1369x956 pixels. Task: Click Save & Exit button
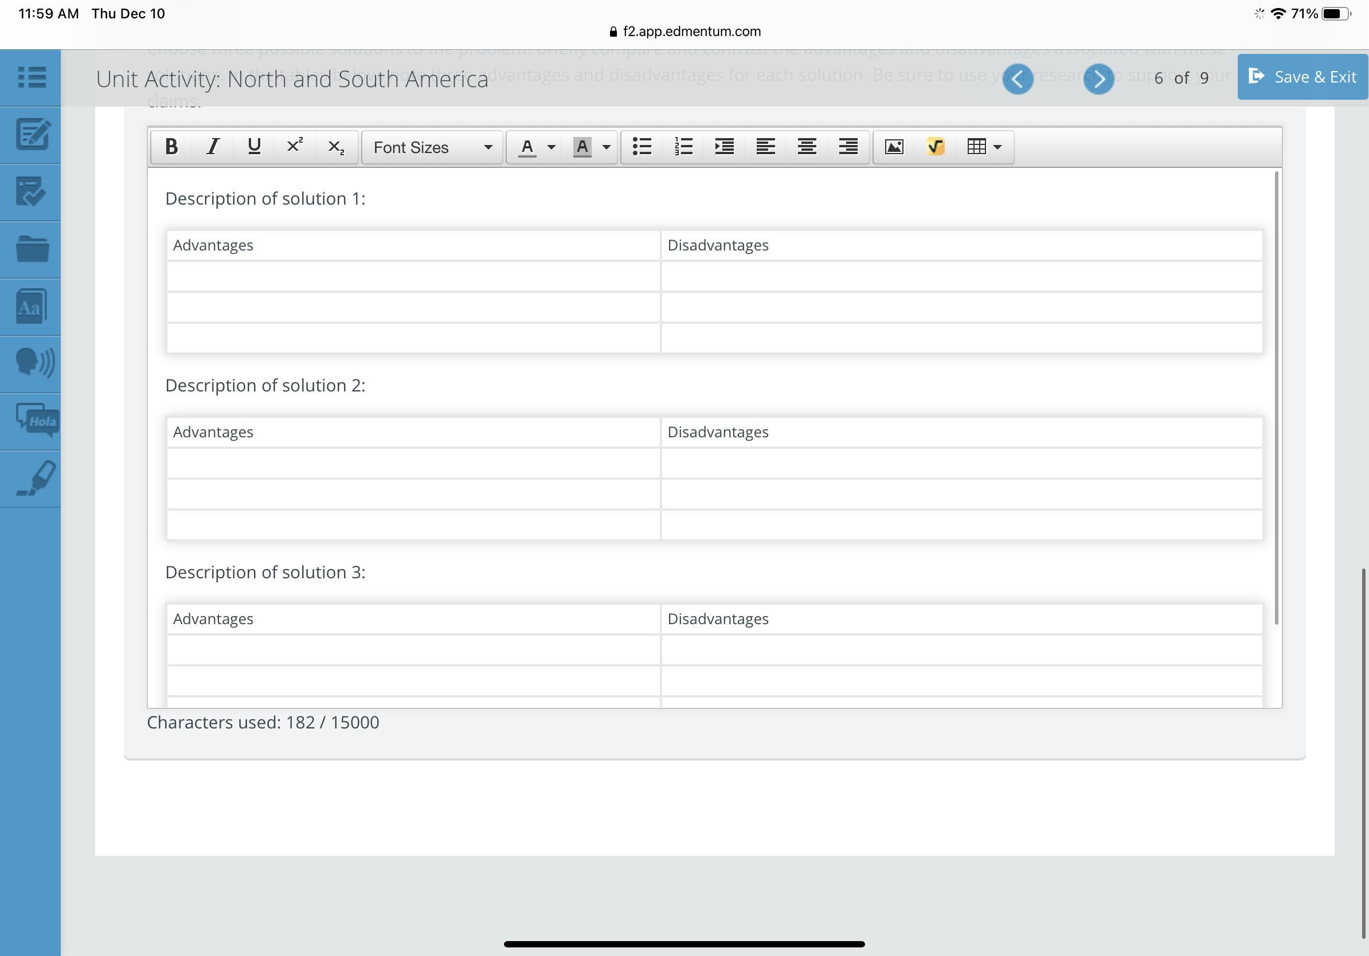click(1302, 77)
